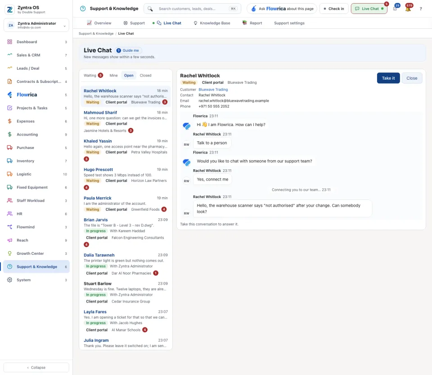Open Layla Fares's chat conversation
This screenshot has width=432, height=375.
point(126,321)
